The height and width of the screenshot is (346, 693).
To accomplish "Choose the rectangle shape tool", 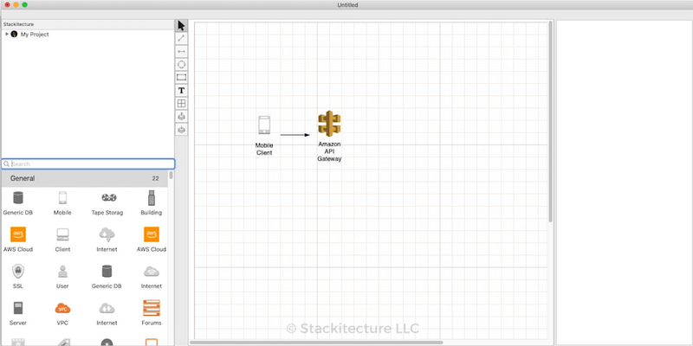I will (182, 78).
